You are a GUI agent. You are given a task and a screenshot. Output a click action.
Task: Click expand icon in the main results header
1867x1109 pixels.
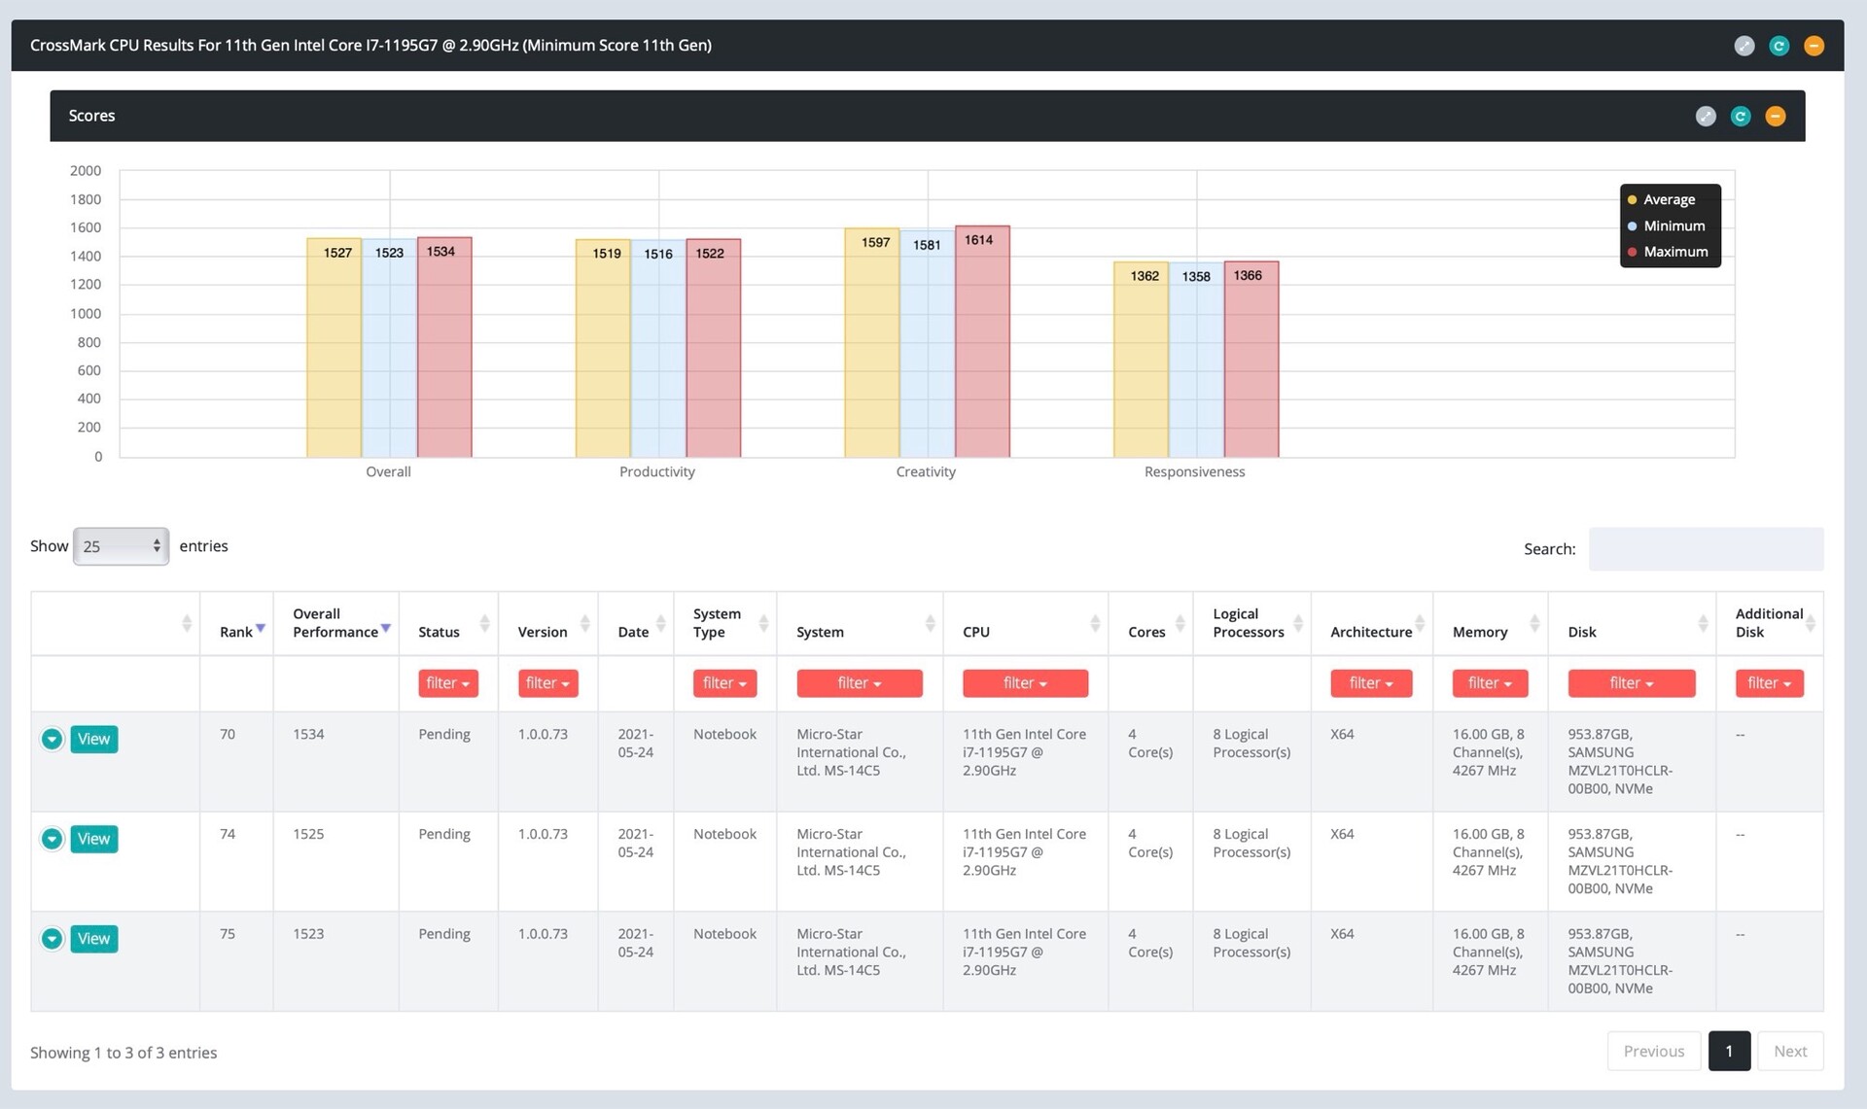[1744, 46]
